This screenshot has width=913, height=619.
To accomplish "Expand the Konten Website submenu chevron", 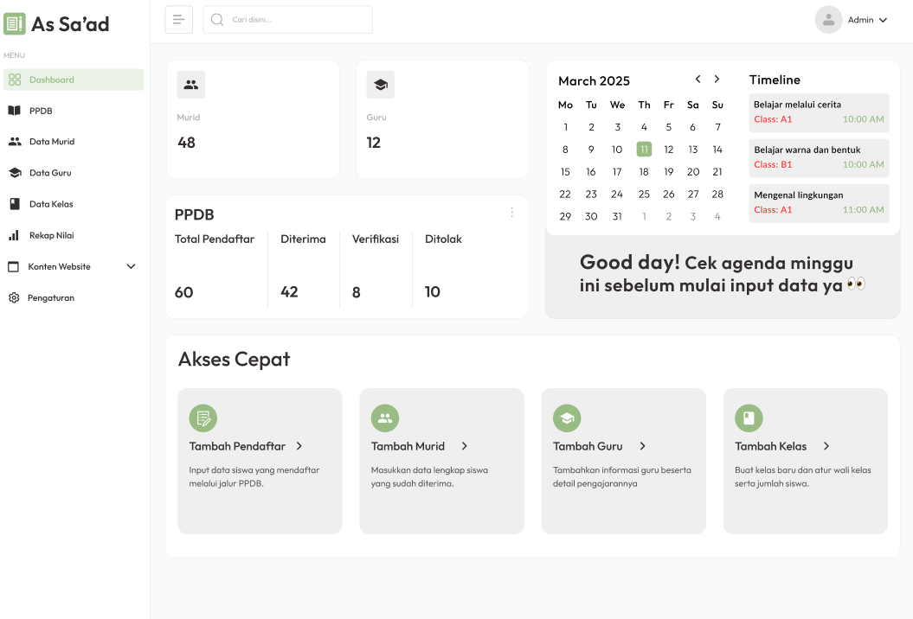I will [x=131, y=266].
